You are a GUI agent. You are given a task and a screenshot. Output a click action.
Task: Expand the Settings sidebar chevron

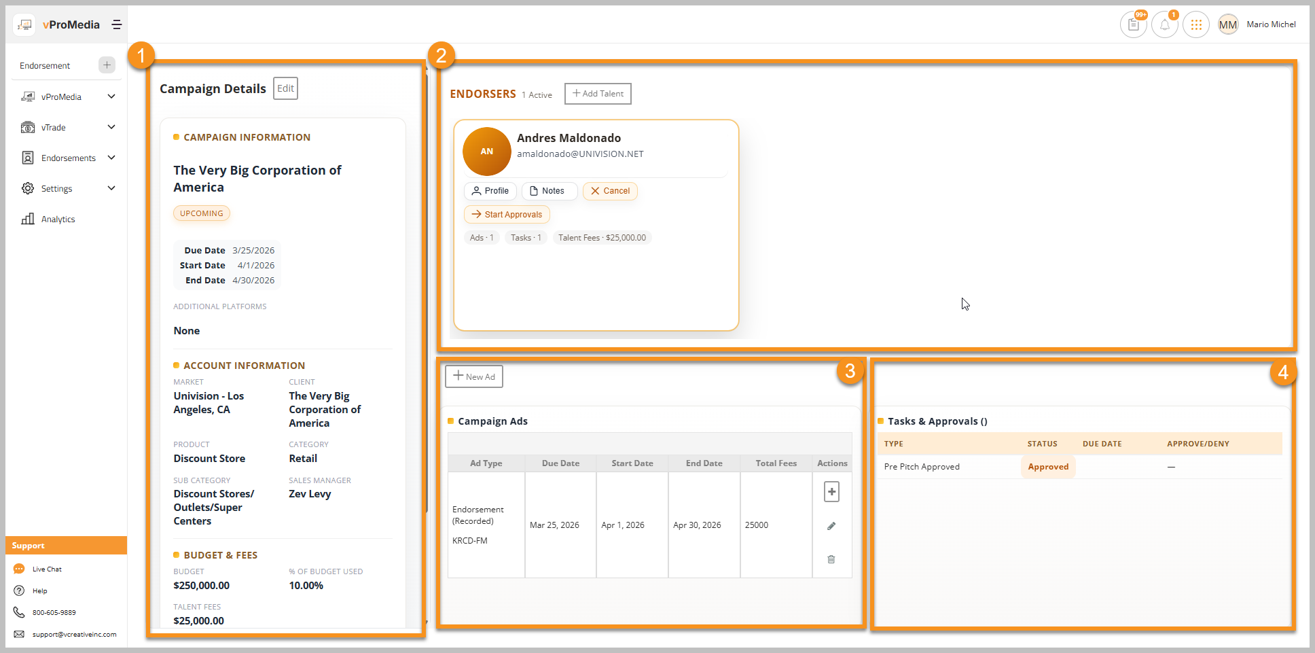pos(111,188)
